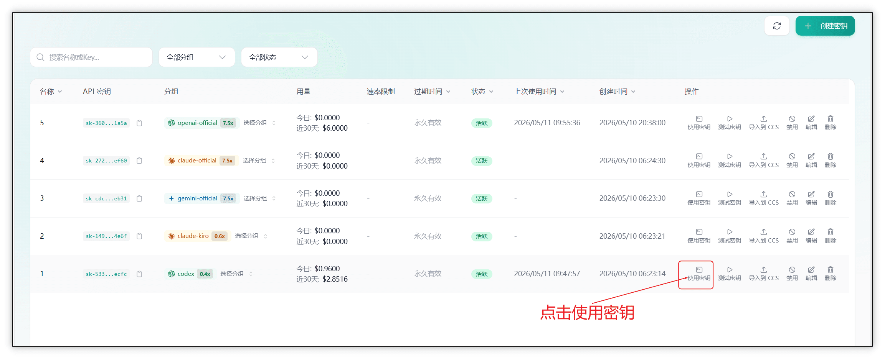Delete key 3 with 删除
Viewport: 885px width, 359px height.
click(831, 198)
